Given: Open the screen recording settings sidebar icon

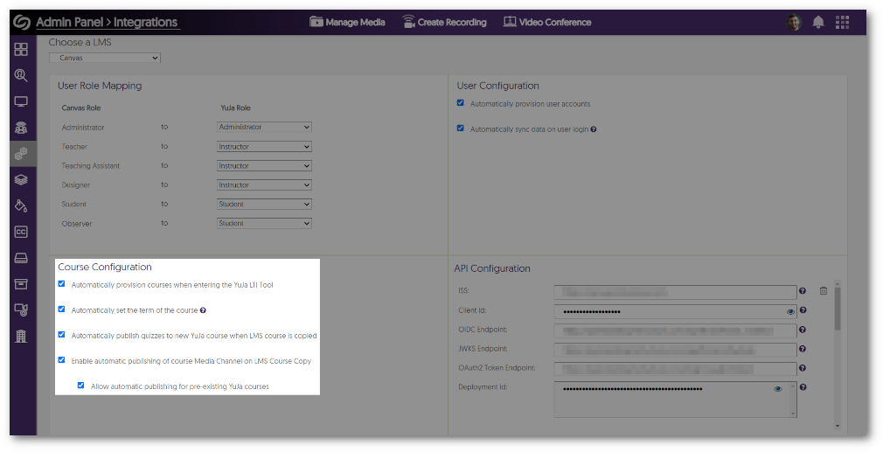Looking at the screenshot, I should pos(21,309).
